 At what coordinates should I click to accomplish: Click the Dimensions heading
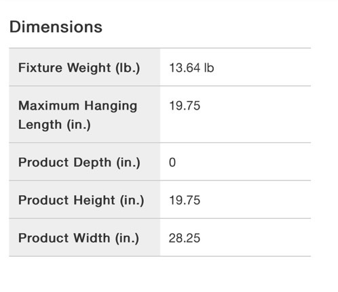pyautogui.click(x=56, y=27)
